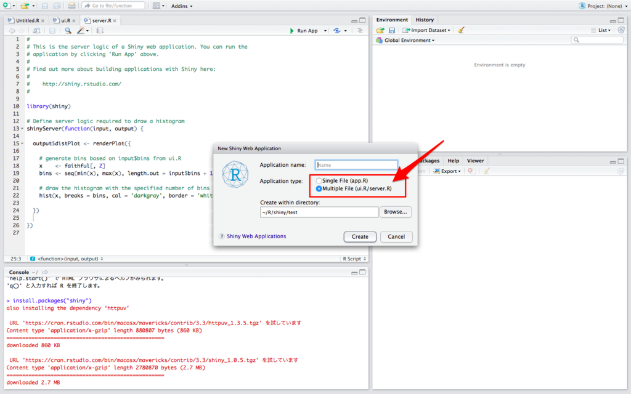The image size is (631, 394).
Task: Click the Code tools magic wand icon
Action: 81,31
